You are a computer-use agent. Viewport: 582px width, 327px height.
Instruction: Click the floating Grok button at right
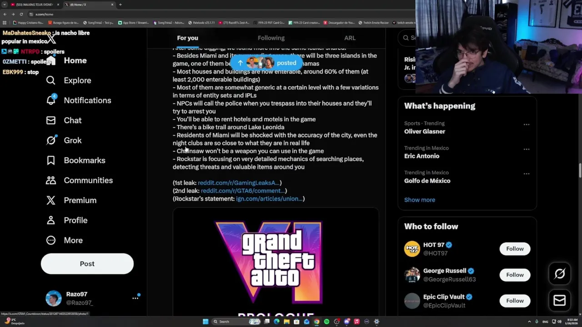click(560, 273)
